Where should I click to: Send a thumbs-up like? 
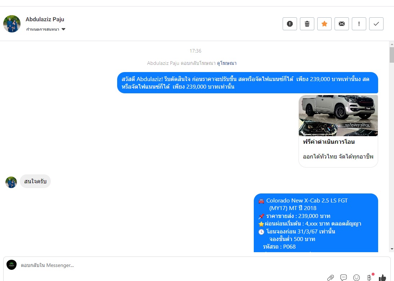tap(382, 277)
